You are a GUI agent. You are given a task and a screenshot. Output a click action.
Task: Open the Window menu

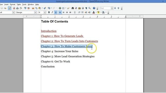[31, 4]
